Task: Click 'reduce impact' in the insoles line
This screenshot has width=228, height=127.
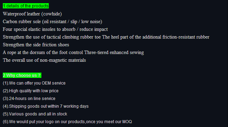Action: (94, 29)
